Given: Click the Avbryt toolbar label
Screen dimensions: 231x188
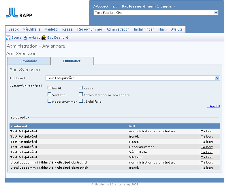Looking at the screenshot, I should pyautogui.click(x=34, y=37).
